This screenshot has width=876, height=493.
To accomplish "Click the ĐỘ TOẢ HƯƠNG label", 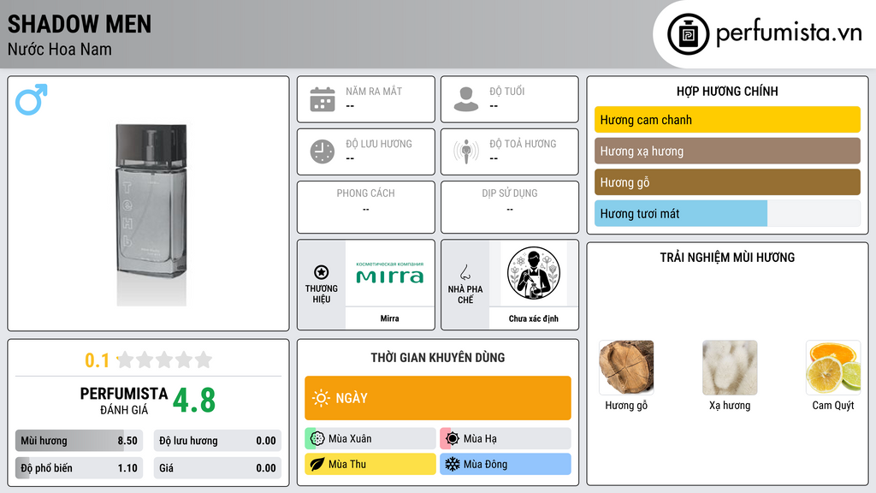I will coord(523,144).
